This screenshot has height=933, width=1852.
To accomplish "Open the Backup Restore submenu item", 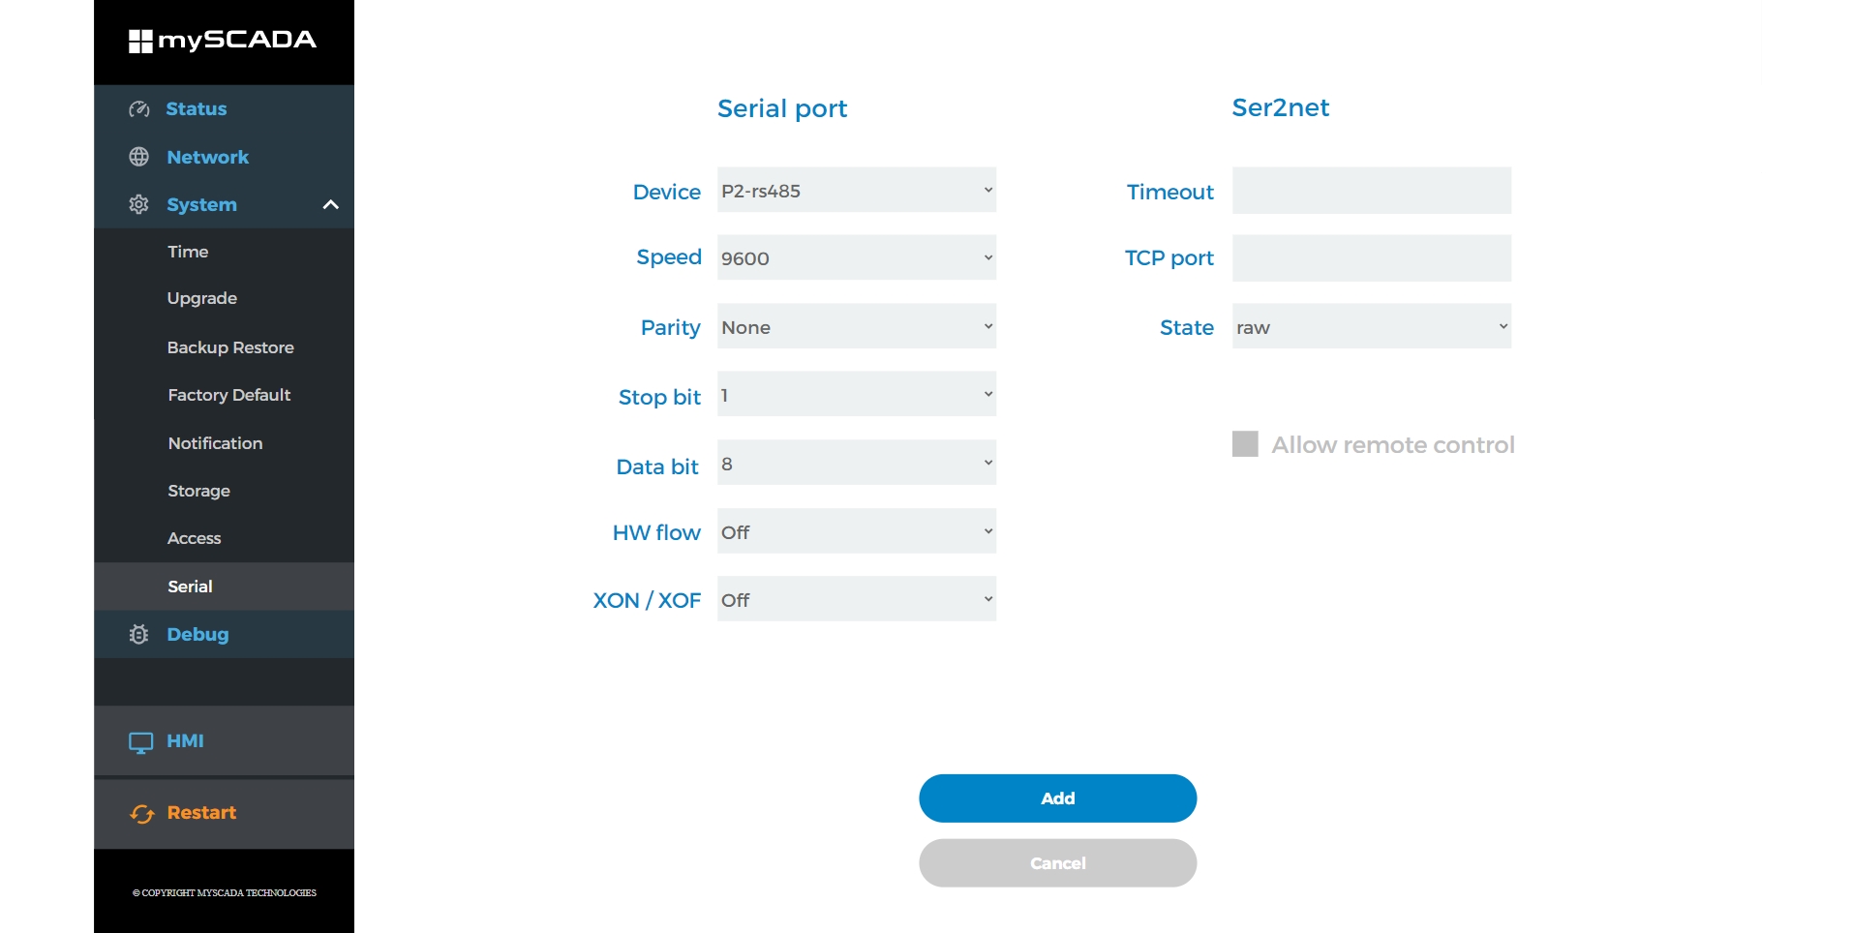I will [230, 347].
